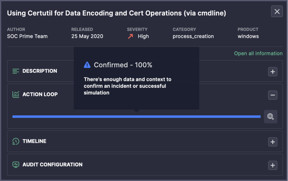Select the AUDIT CONFIGURATION section header
288x181 pixels.
point(52,164)
